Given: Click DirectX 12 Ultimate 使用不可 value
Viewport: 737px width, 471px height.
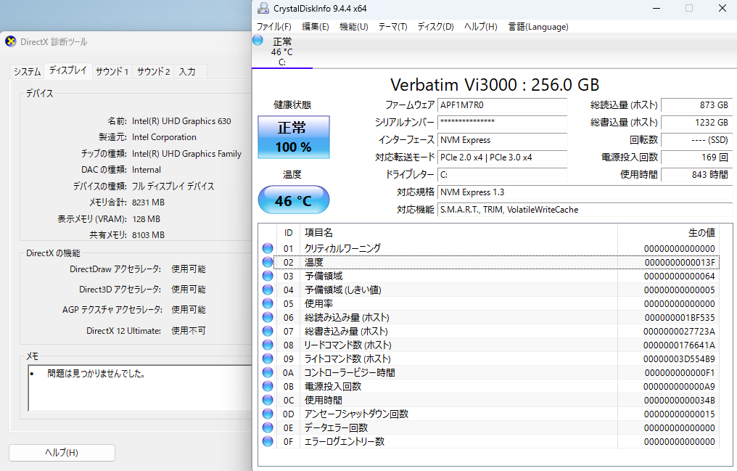Looking at the screenshot, I should click(189, 330).
